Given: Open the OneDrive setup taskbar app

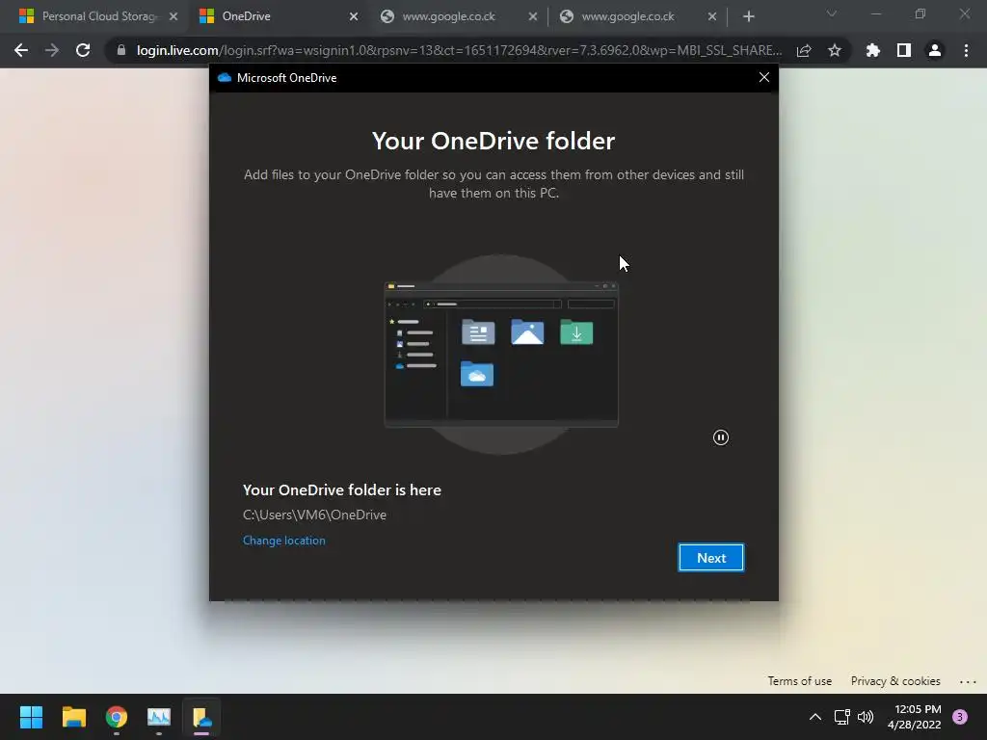Looking at the screenshot, I should coord(201,717).
